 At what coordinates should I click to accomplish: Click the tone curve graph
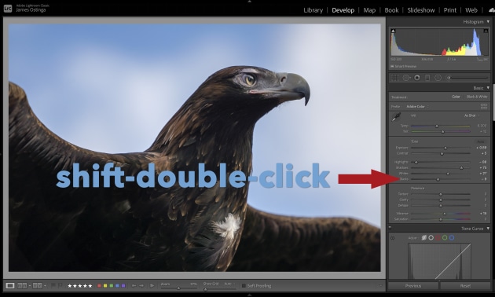439,261
